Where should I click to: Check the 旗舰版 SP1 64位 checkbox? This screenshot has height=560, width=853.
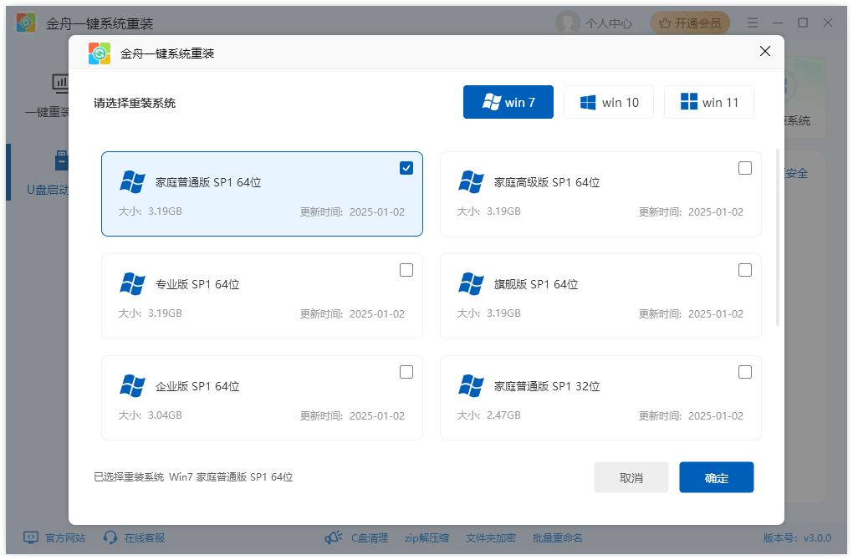745,270
